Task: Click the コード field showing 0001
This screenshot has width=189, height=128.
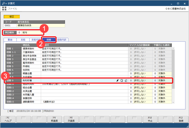Action: (10, 25)
